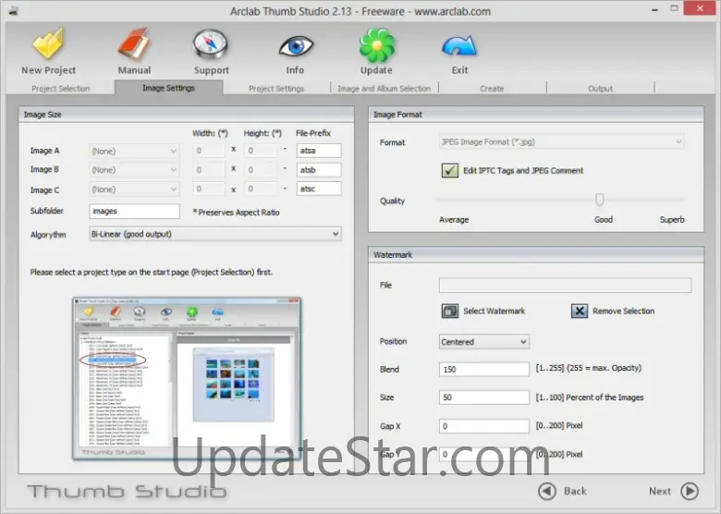Click the Remove Selection X icon

point(580,311)
